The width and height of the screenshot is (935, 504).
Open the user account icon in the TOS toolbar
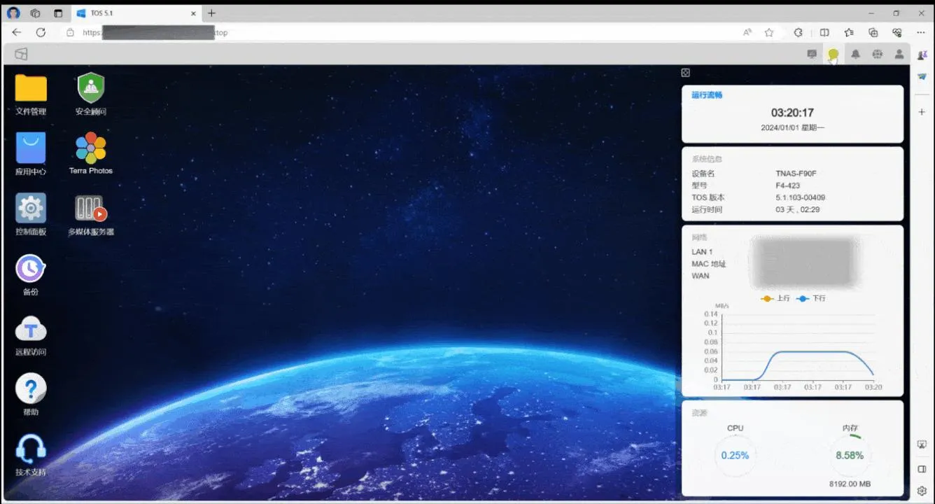click(x=899, y=54)
